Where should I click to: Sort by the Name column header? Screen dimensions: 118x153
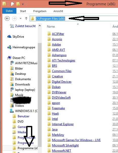tap(51, 27)
